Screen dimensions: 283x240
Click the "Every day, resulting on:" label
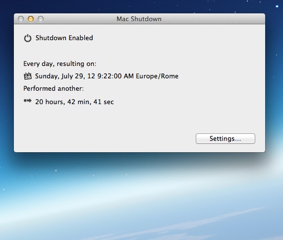[x=60, y=64]
